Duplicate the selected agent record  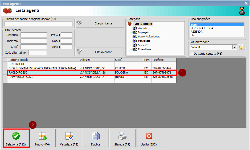[x=96, y=138]
